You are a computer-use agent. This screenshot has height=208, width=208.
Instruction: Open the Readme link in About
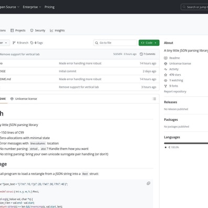click(x=174, y=58)
